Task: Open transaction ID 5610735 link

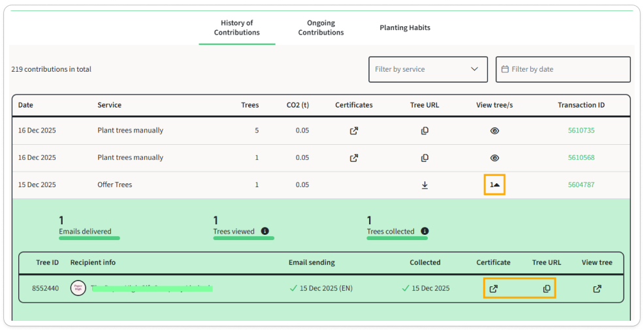Action: click(x=581, y=130)
